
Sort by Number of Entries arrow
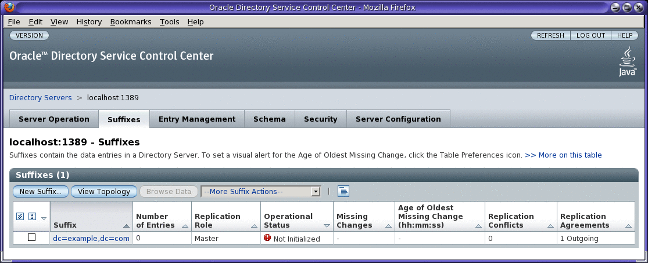tap(185, 226)
